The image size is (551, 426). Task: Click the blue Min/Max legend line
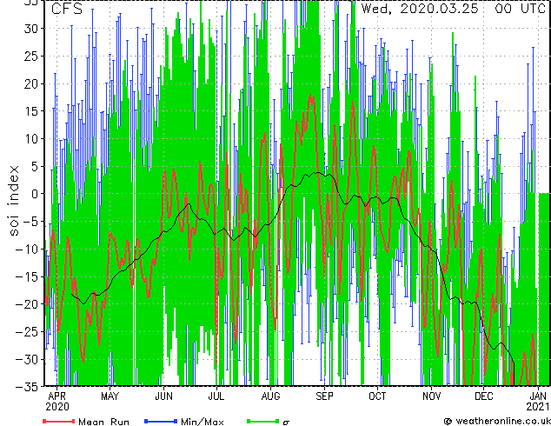click(161, 421)
